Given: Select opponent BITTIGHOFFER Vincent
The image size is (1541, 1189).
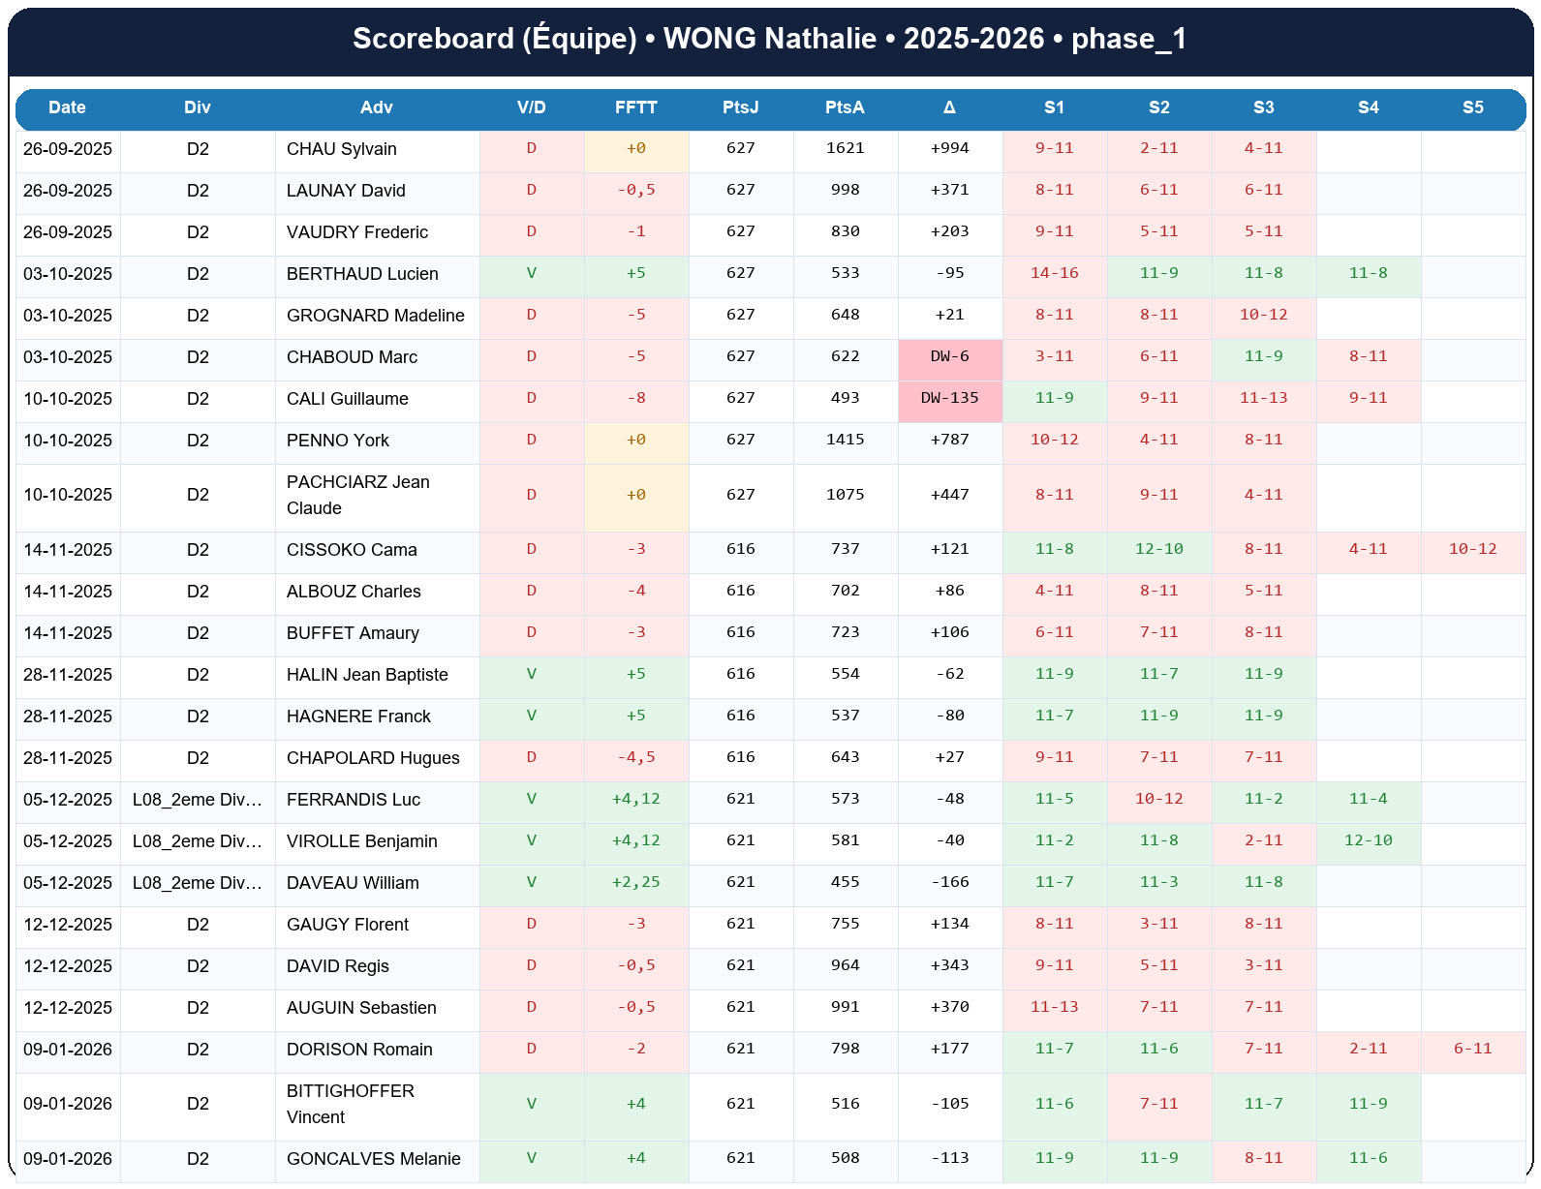Looking at the screenshot, I should (350, 1104).
